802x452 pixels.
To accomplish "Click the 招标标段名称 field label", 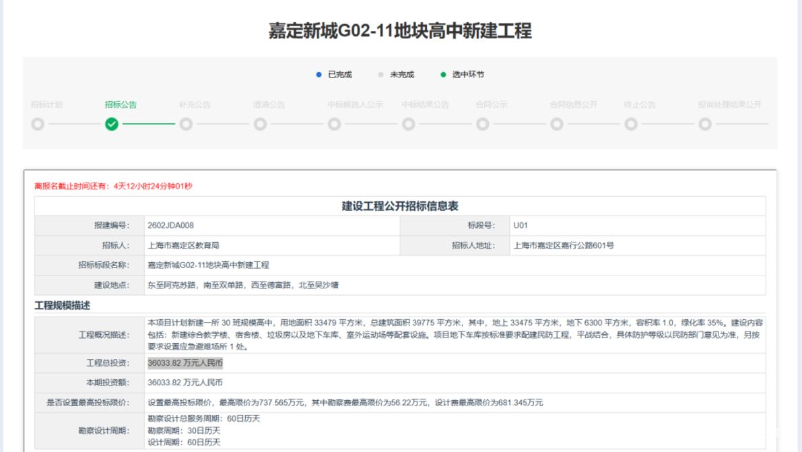I will 104,265.
